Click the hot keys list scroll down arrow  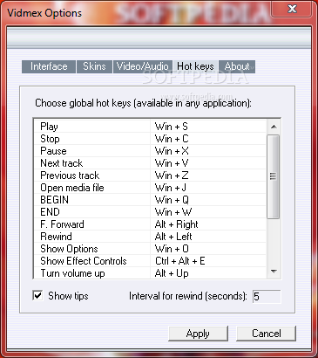[273, 272]
